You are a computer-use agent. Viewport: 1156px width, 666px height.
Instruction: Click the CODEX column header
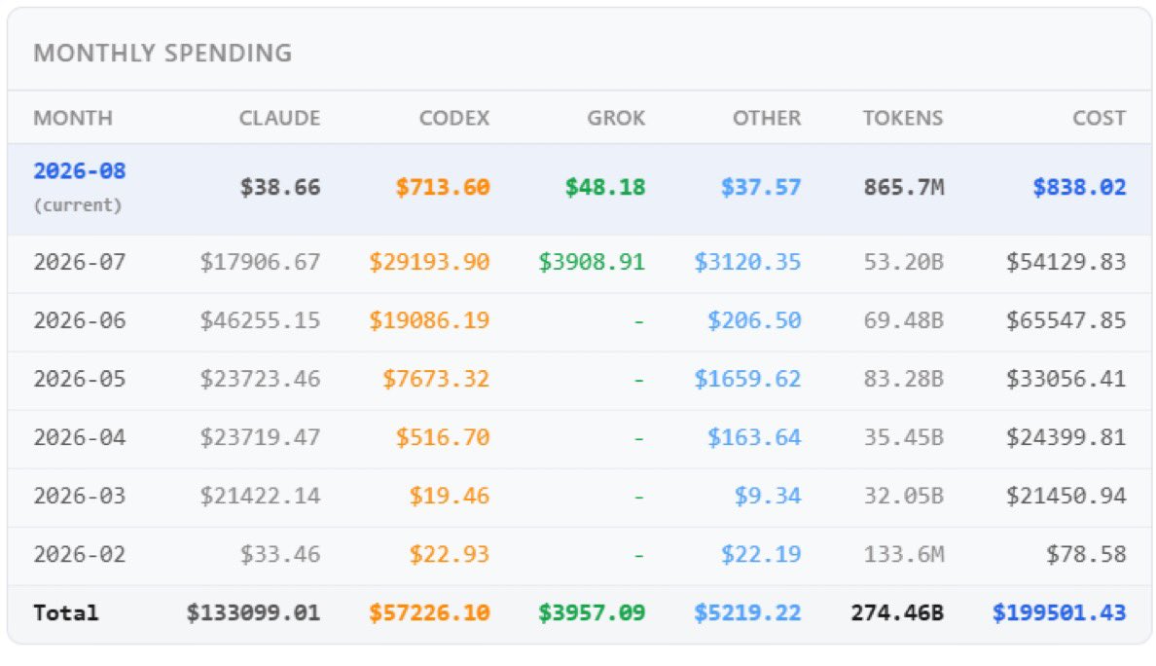454,118
